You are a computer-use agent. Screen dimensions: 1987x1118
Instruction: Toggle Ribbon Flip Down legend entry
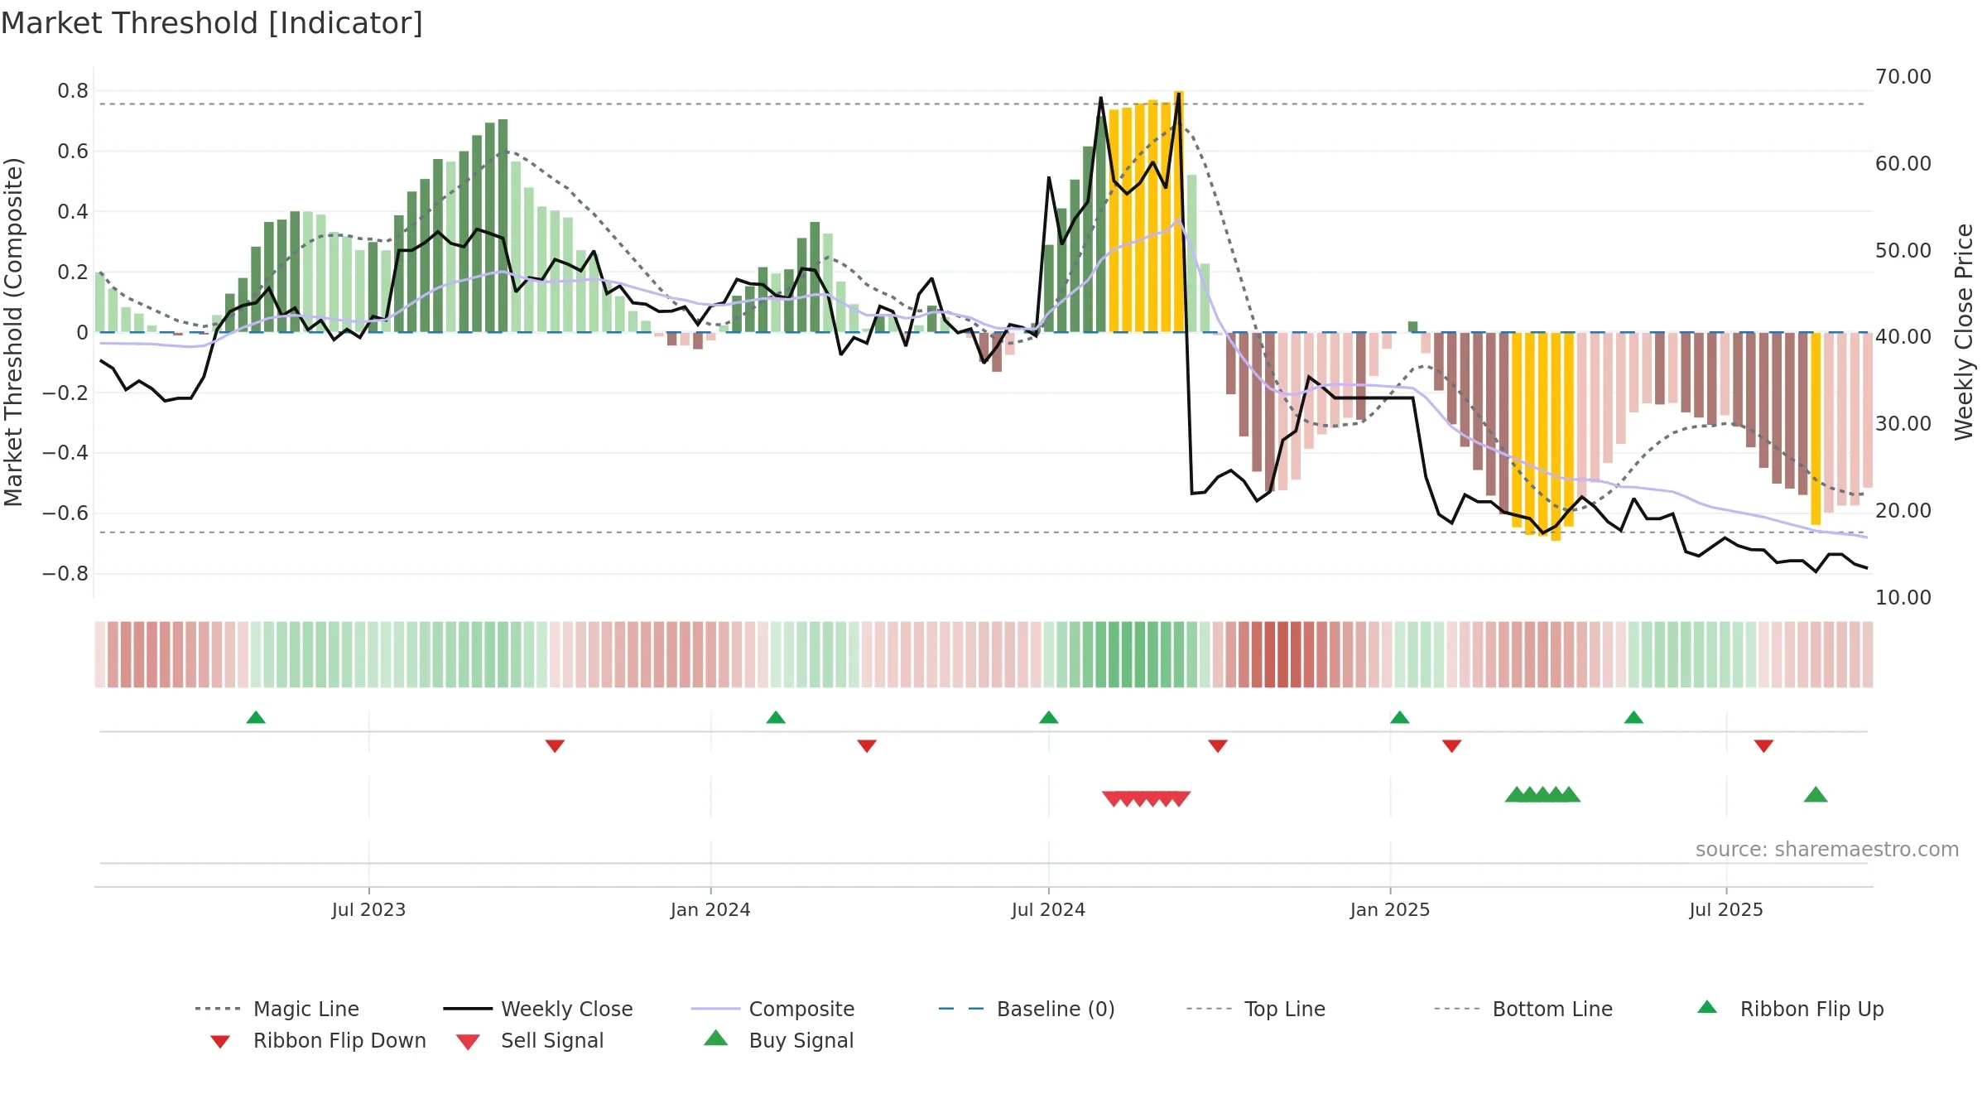coord(318,1040)
